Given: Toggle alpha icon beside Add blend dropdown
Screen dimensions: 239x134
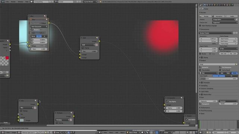Looking at the screenshot, I should pyautogui.click(x=97, y=45).
